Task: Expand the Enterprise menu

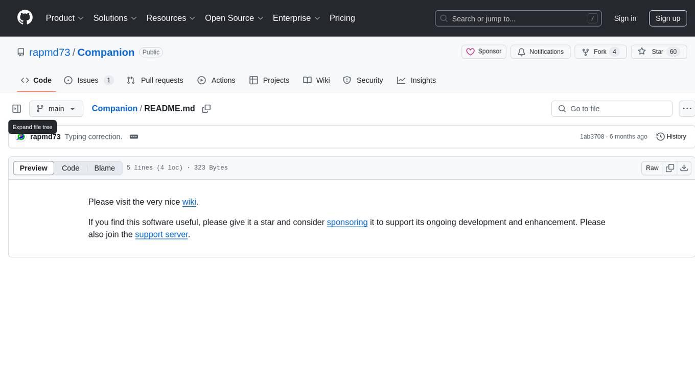Action: pyautogui.click(x=296, y=18)
